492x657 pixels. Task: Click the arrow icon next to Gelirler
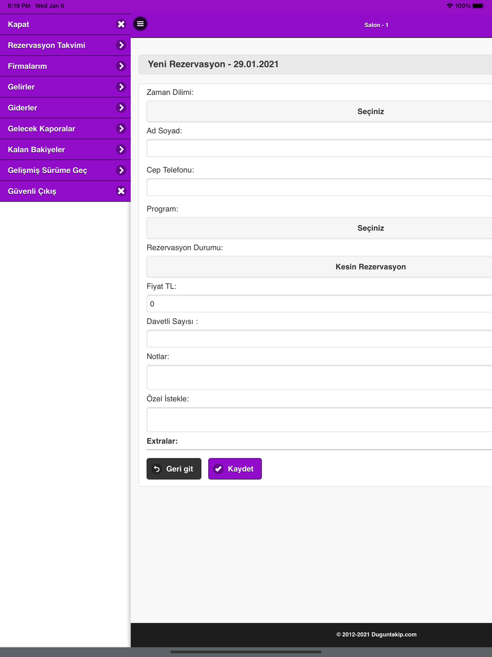121,87
